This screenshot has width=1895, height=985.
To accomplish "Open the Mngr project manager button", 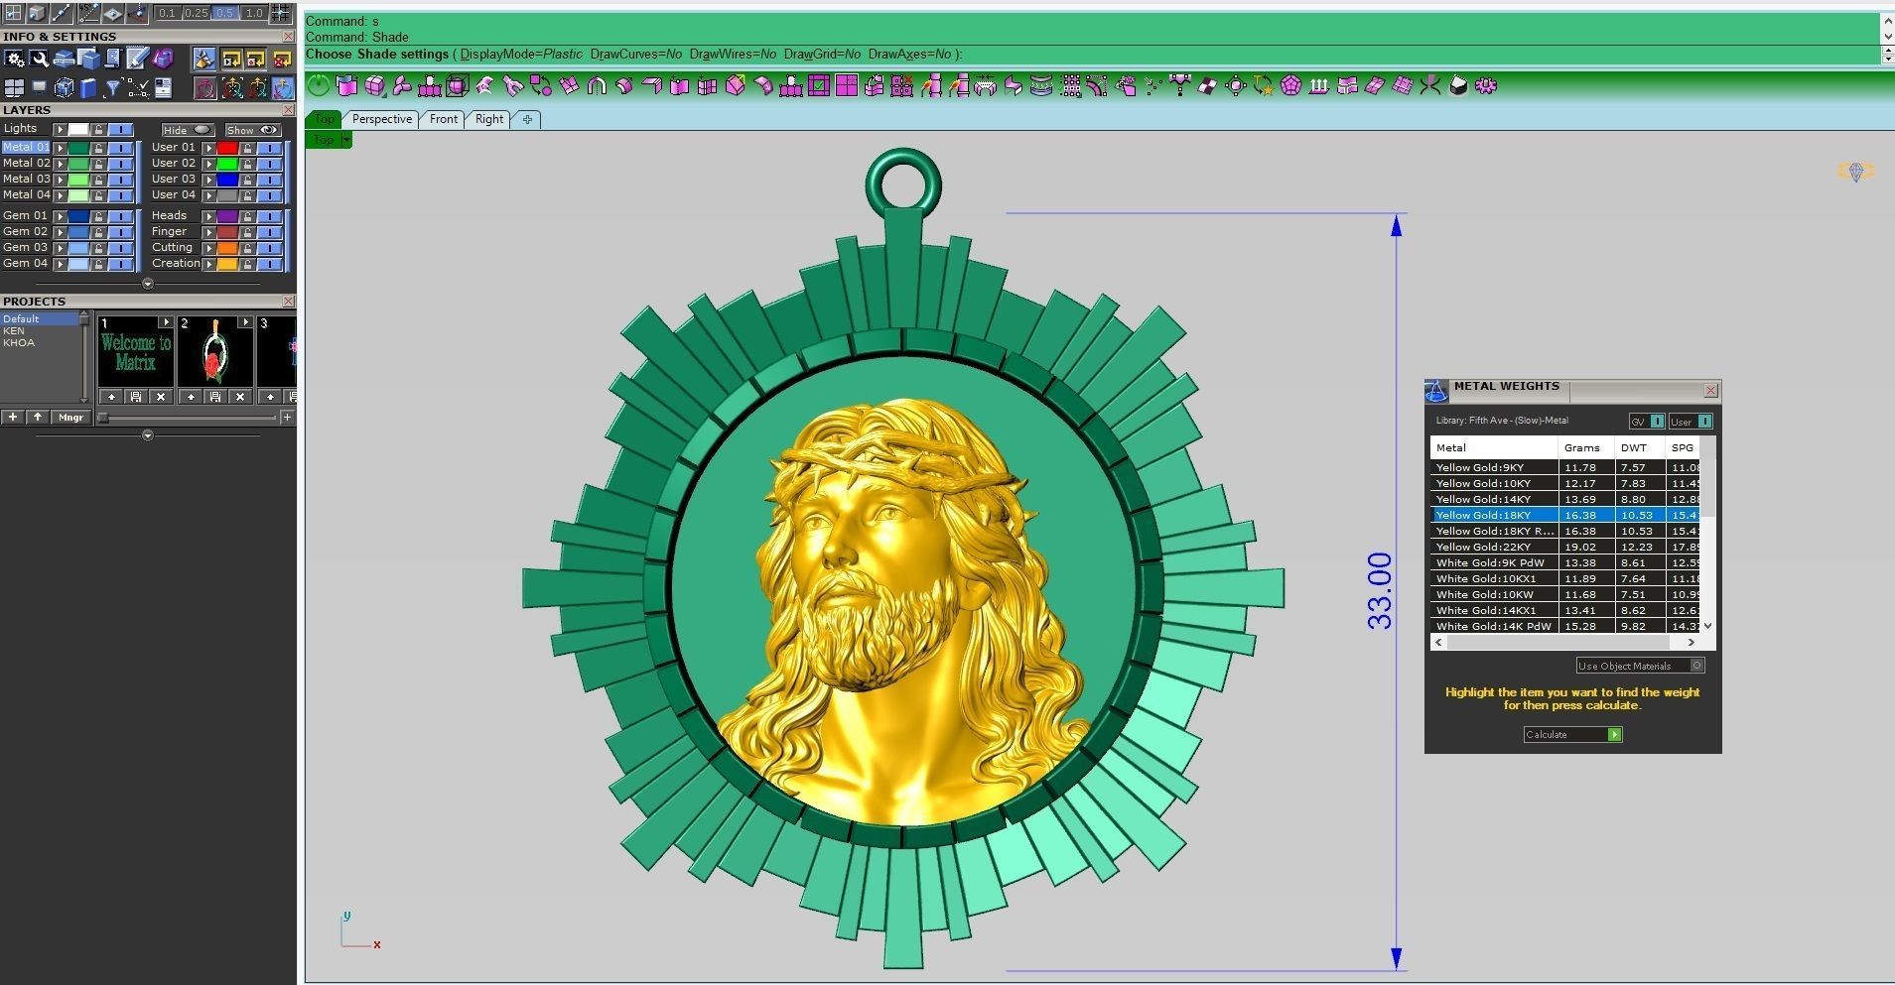I will (71, 418).
